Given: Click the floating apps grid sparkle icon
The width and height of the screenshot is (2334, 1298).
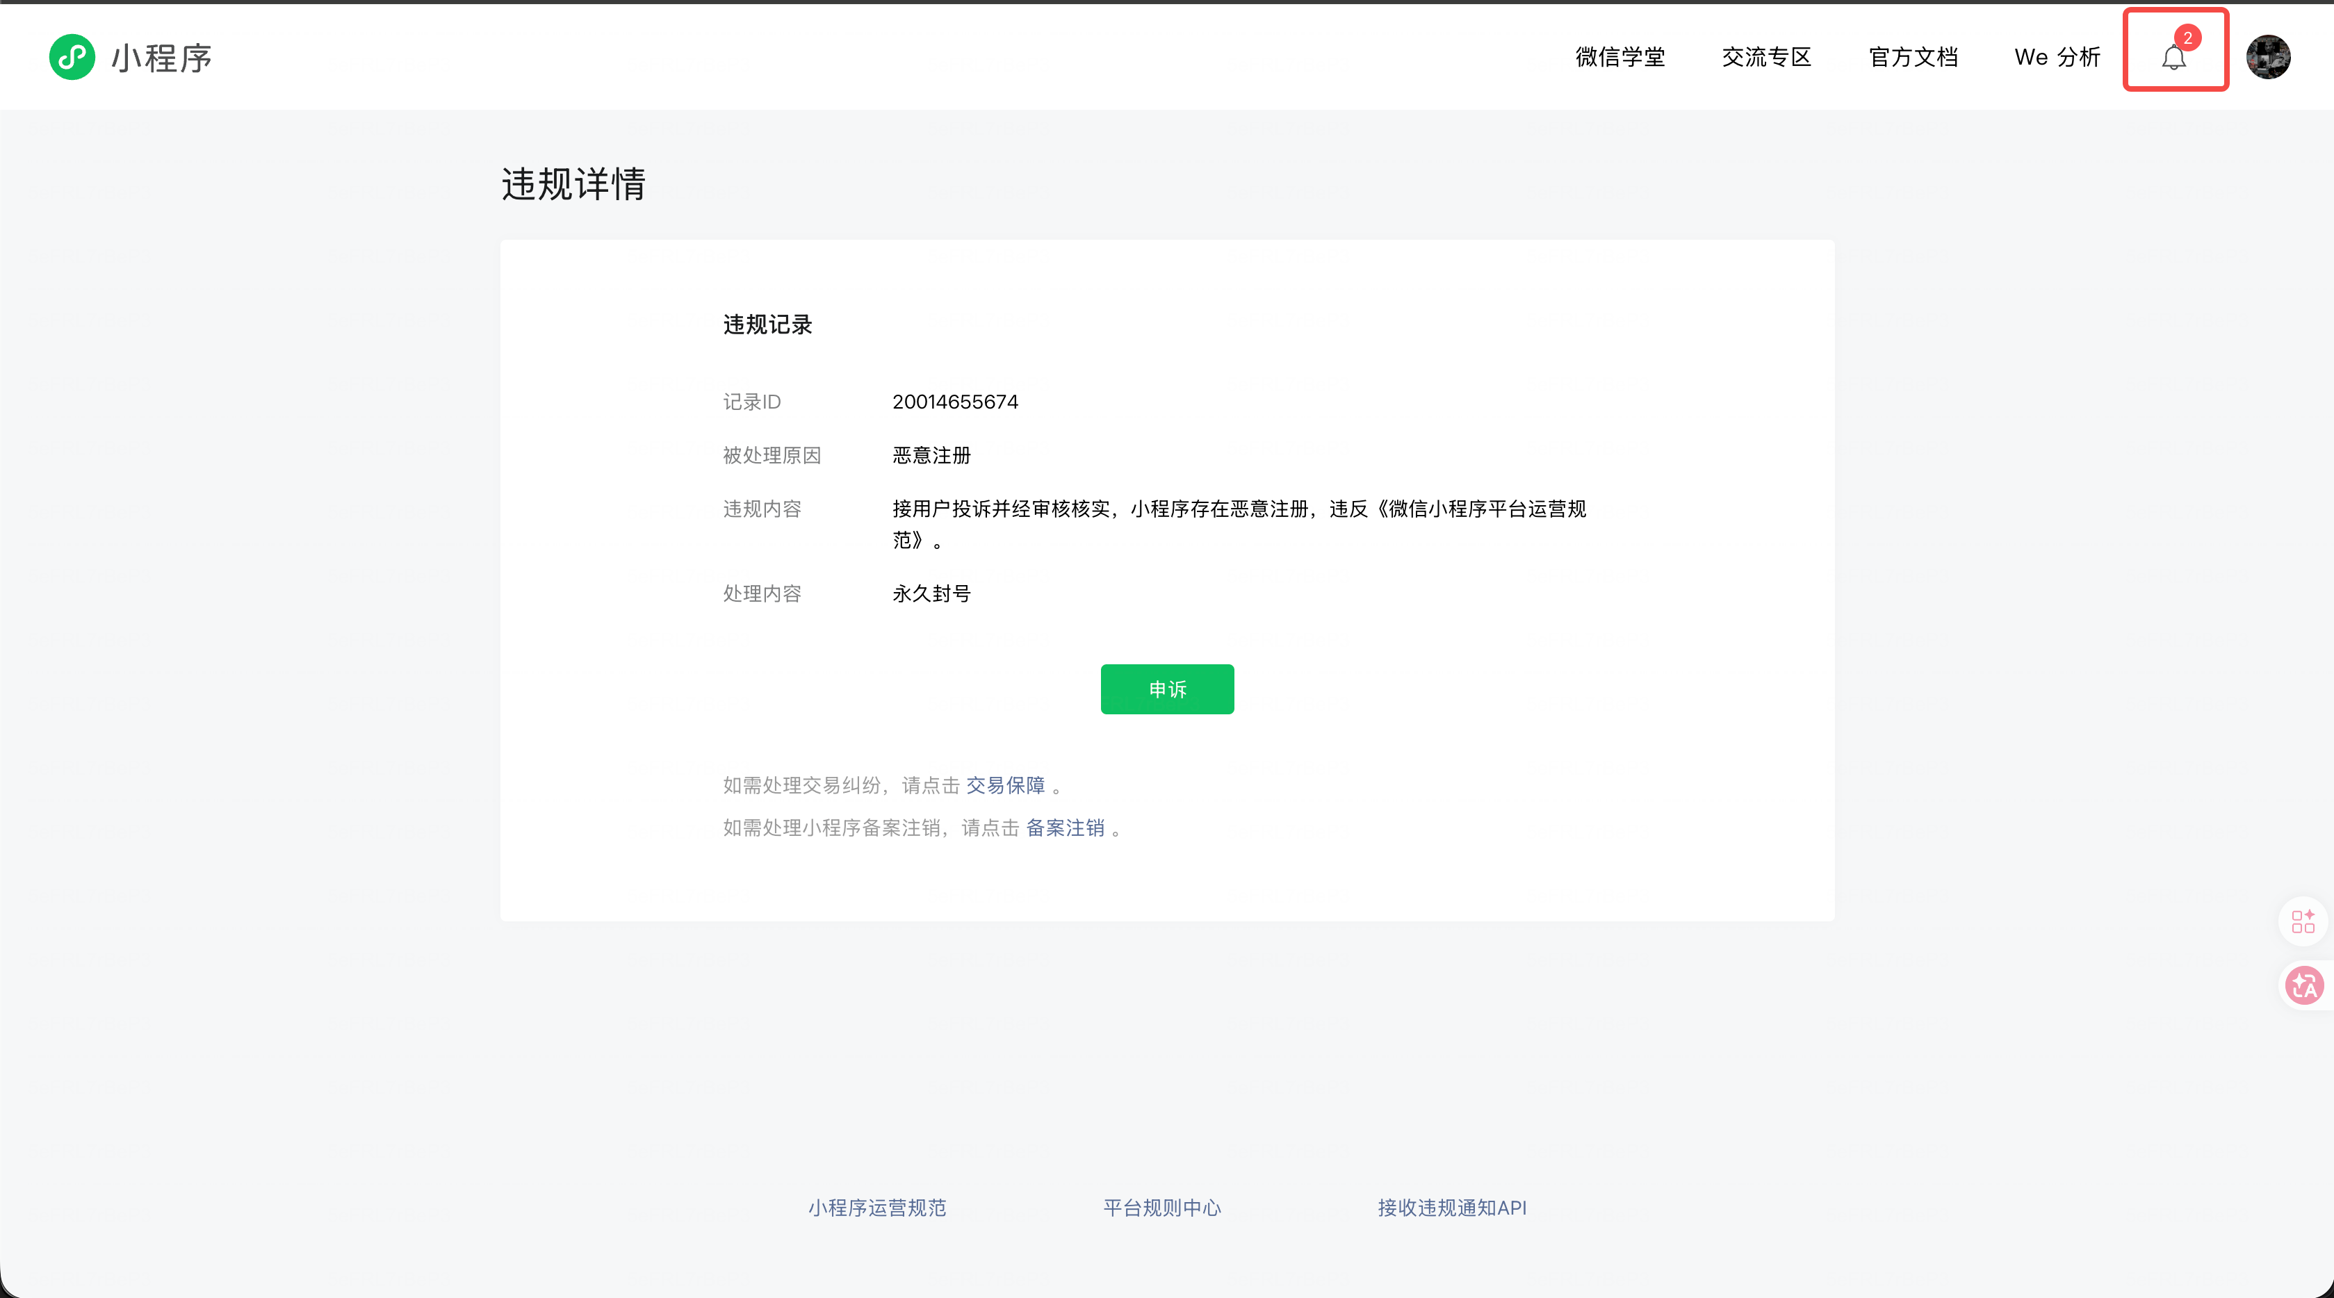Looking at the screenshot, I should click(x=2302, y=921).
